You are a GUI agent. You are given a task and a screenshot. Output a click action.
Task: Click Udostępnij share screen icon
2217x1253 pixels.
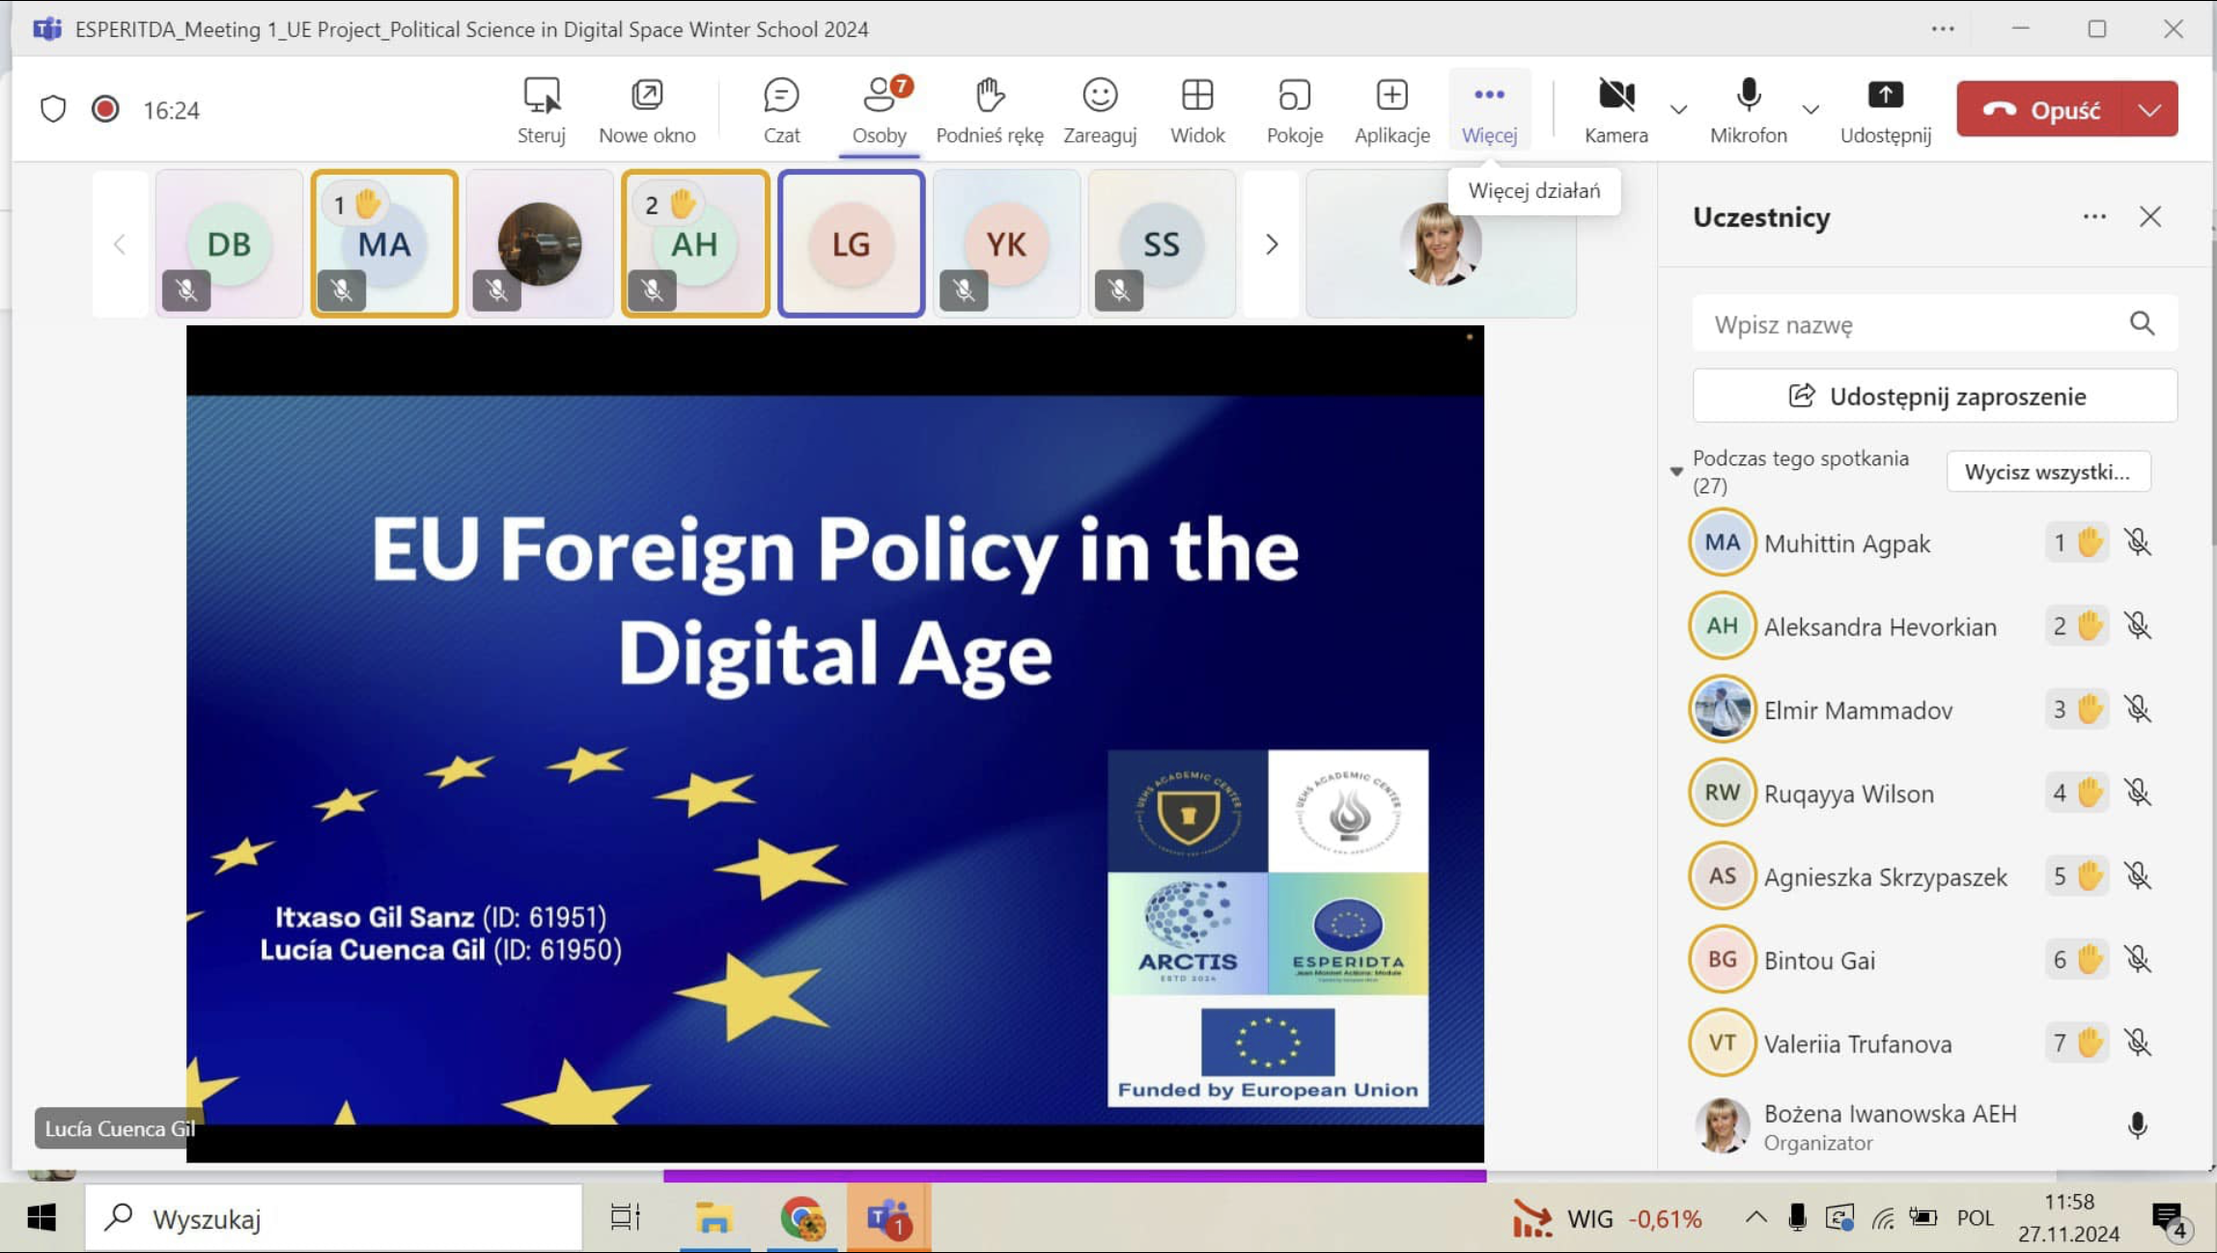(1884, 109)
